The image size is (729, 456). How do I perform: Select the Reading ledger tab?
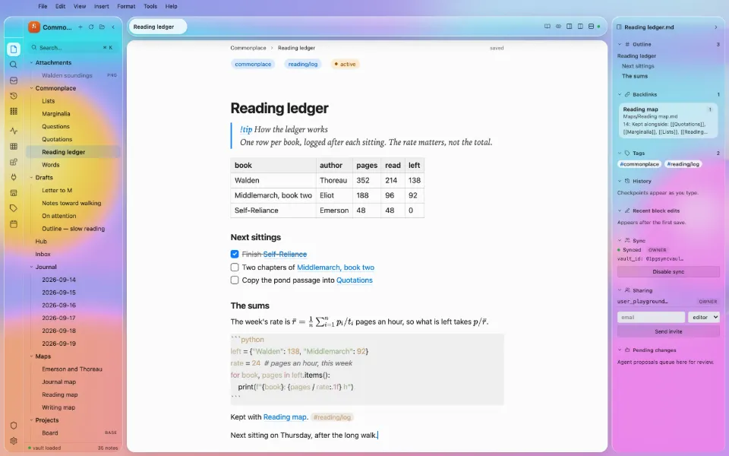pyautogui.click(x=157, y=27)
